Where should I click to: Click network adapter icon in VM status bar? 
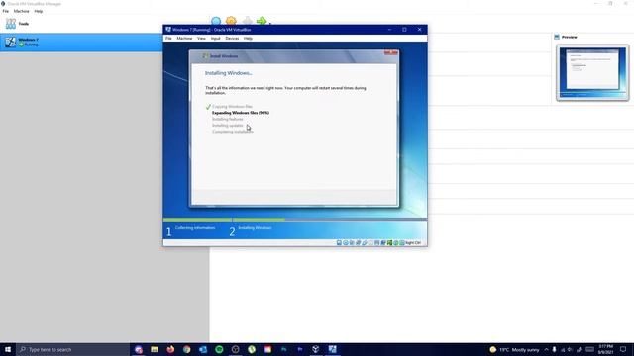pos(358,243)
